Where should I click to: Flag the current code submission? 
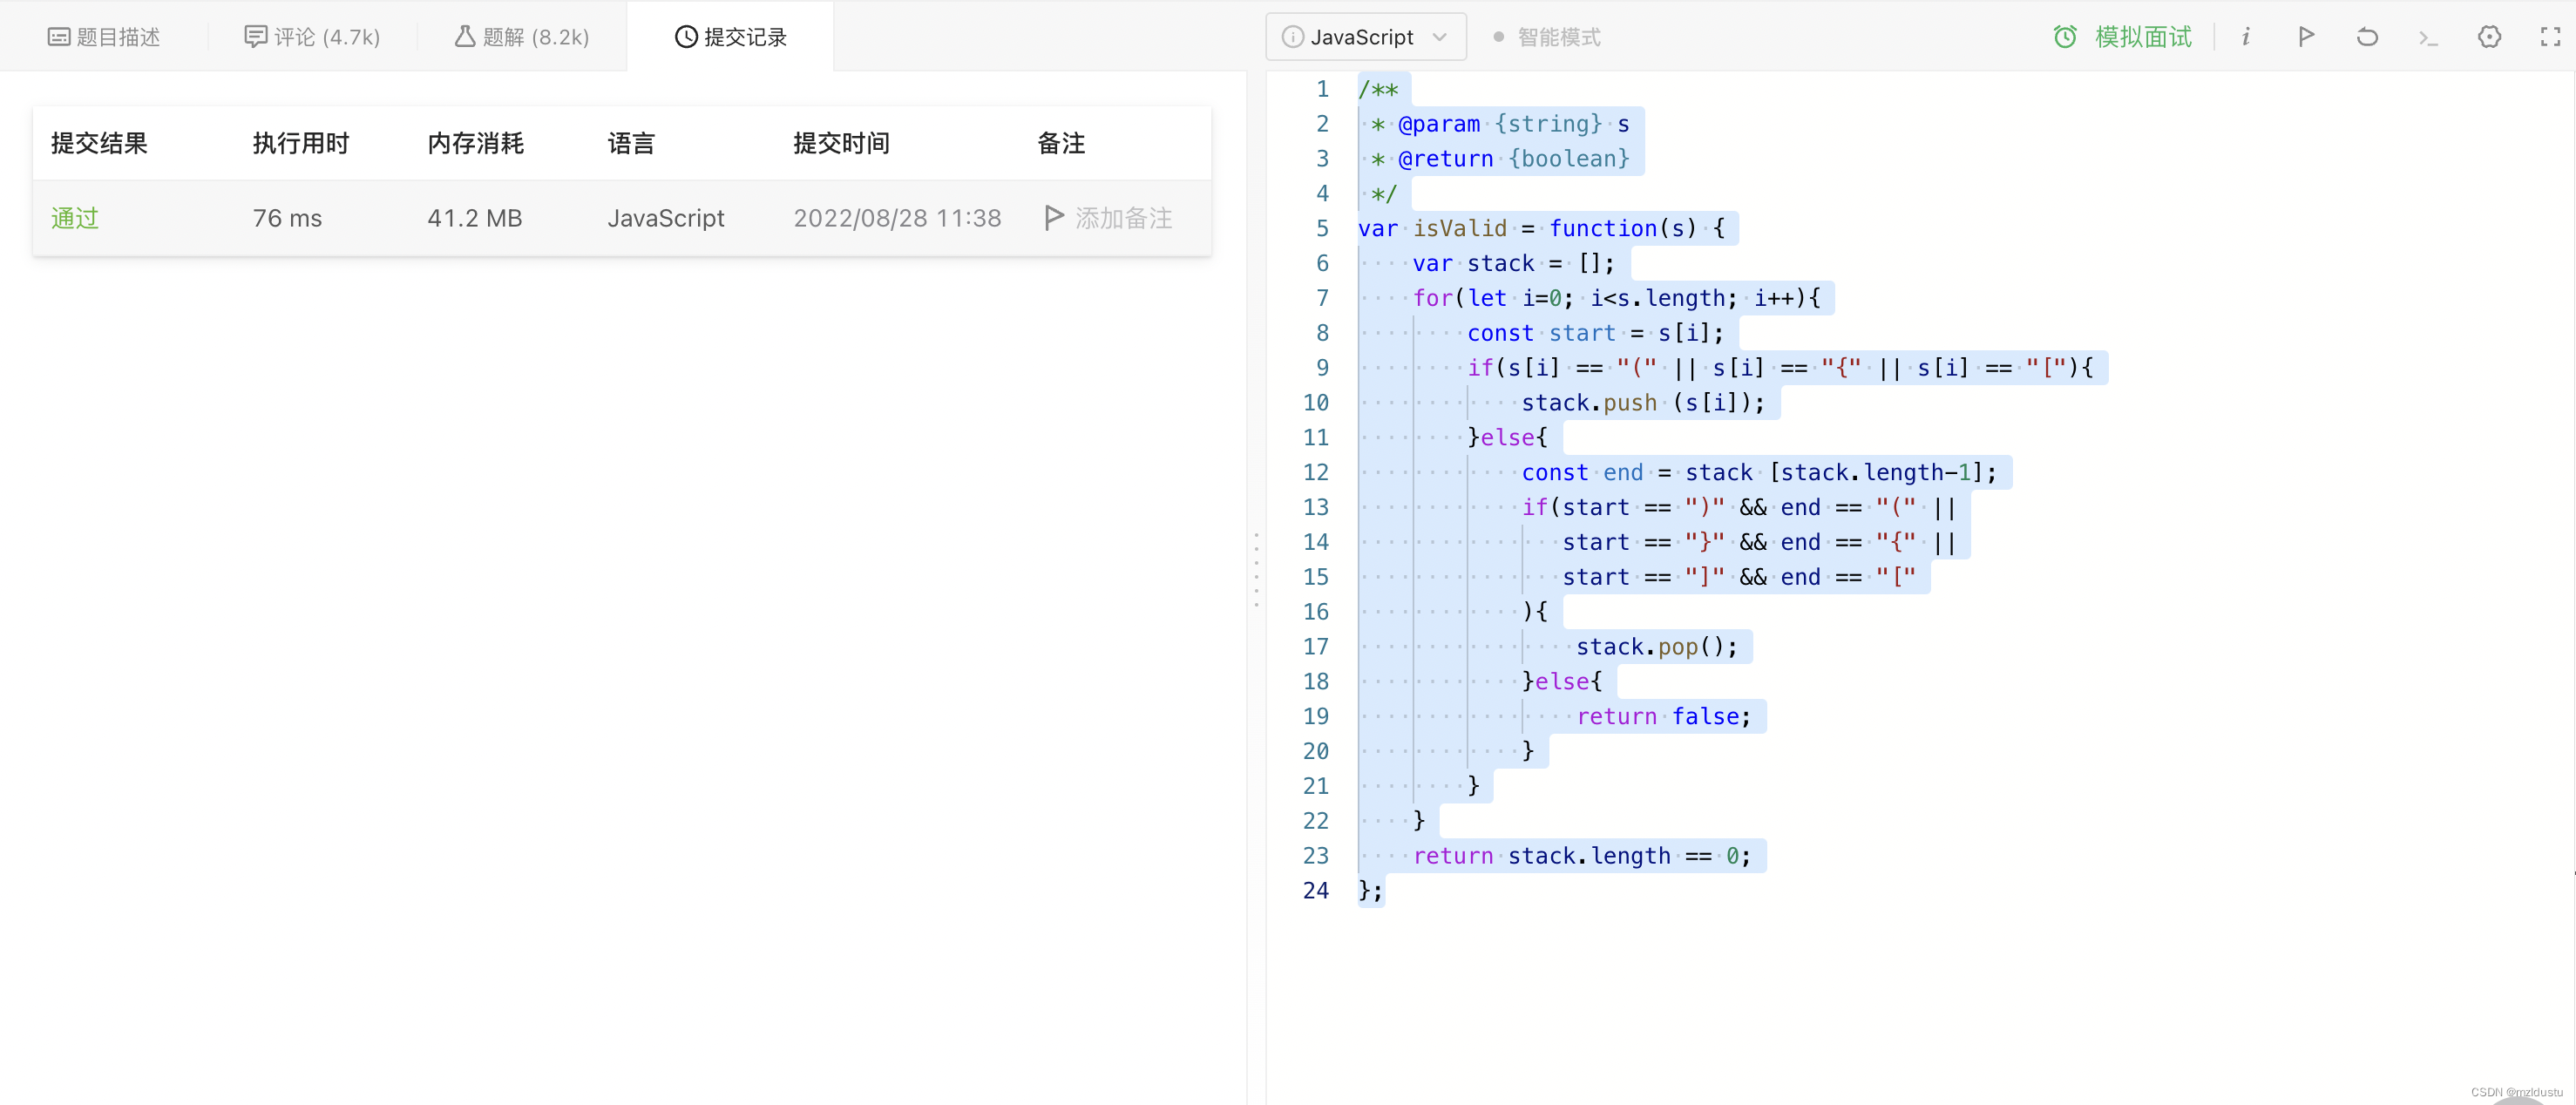tap(2306, 36)
